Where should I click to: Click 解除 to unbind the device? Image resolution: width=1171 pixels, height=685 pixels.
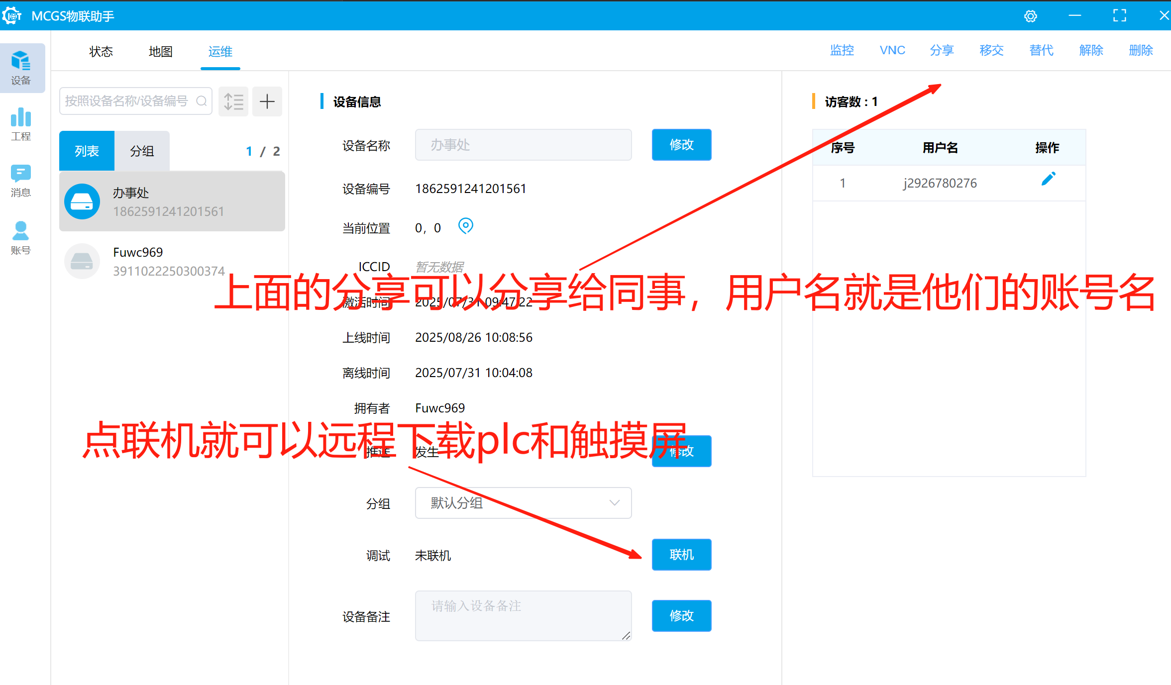(x=1091, y=50)
